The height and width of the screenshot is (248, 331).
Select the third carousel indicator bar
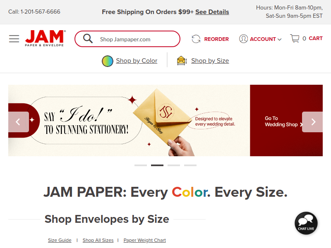[174, 165]
